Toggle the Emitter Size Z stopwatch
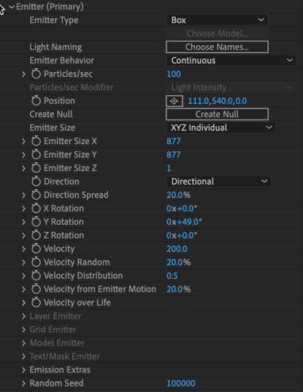This screenshot has width=303, height=392. [x=36, y=168]
